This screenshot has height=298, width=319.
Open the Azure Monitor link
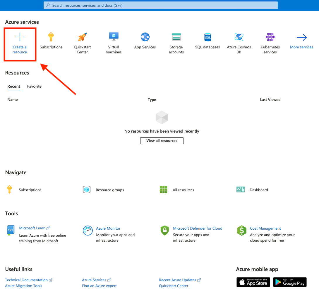tap(108, 228)
